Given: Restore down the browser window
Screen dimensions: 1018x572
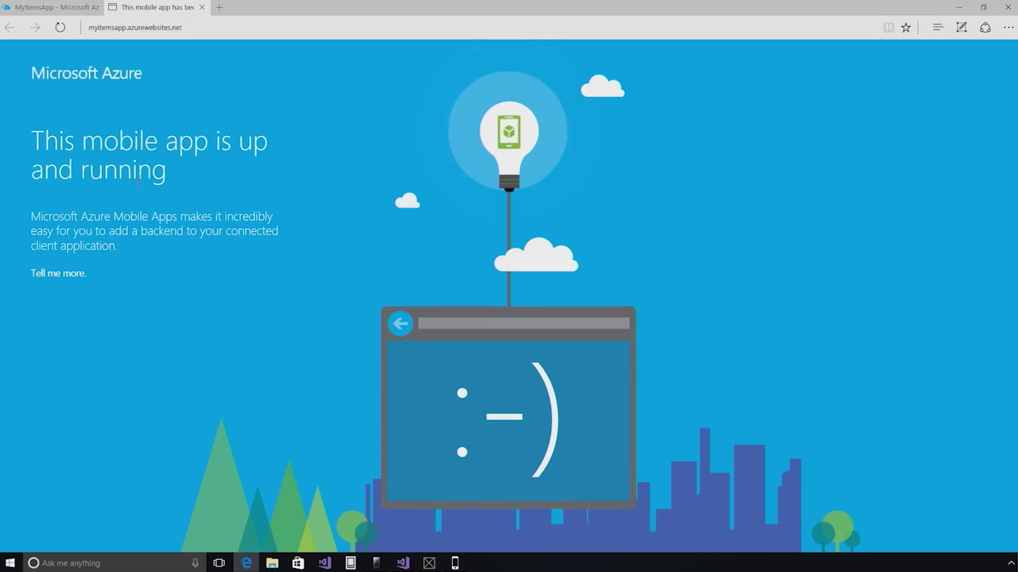Looking at the screenshot, I should point(984,7).
